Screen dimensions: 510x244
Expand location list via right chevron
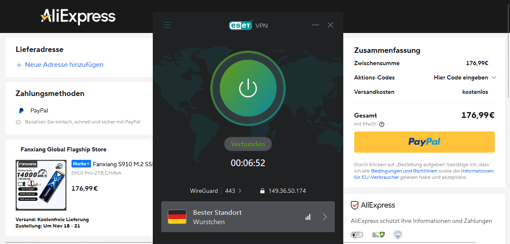(x=325, y=217)
